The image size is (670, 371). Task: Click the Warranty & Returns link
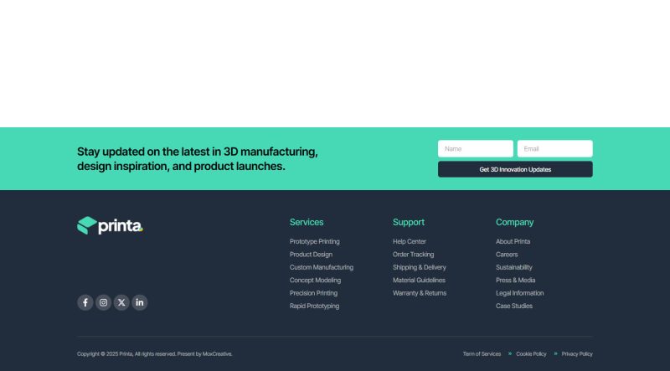point(420,293)
